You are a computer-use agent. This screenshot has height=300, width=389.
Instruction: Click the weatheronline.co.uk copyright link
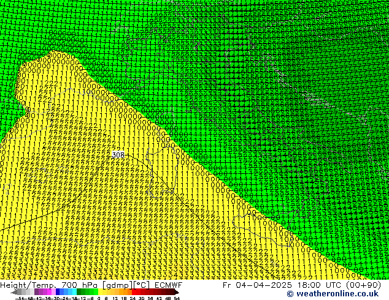click(x=333, y=294)
